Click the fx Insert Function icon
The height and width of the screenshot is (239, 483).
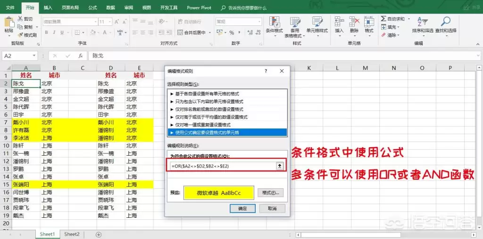tap(81, 56)
